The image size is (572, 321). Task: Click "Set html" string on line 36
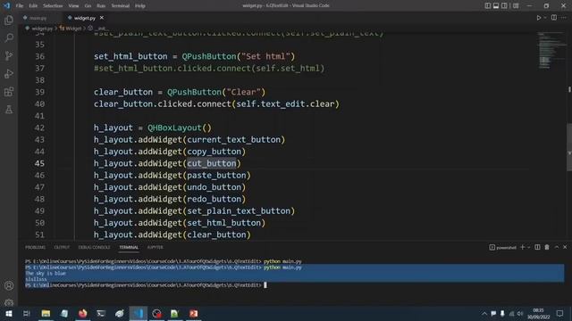click(x=265, y=56)
